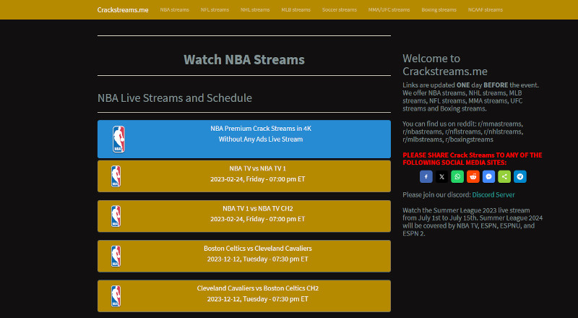
Task: Open Soccer streams in navigation bar
Action: click(x=339, y=10)
